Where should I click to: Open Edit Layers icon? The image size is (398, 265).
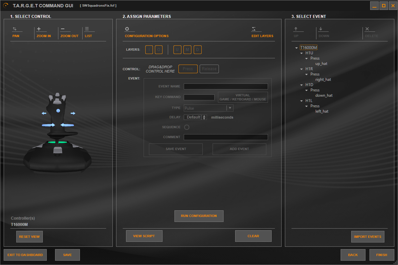[x=254, y=29]
